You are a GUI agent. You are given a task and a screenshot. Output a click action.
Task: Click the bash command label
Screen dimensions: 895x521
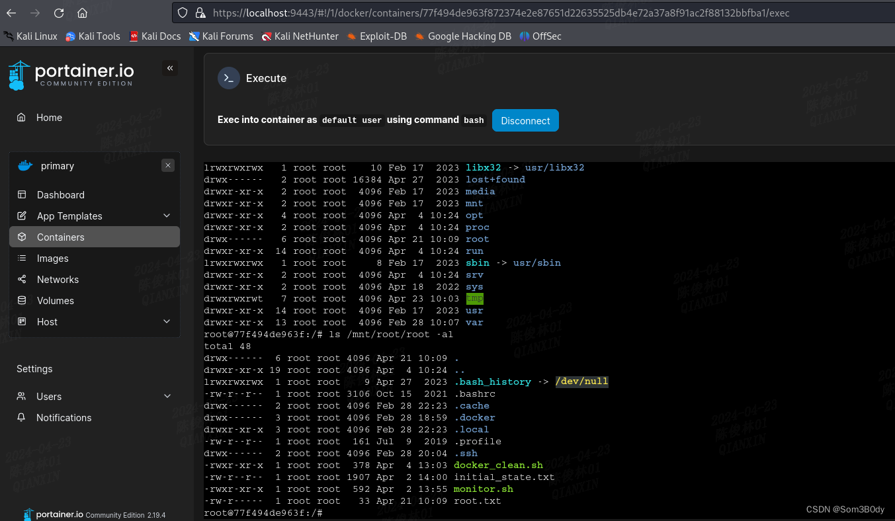tap(474, 120)
